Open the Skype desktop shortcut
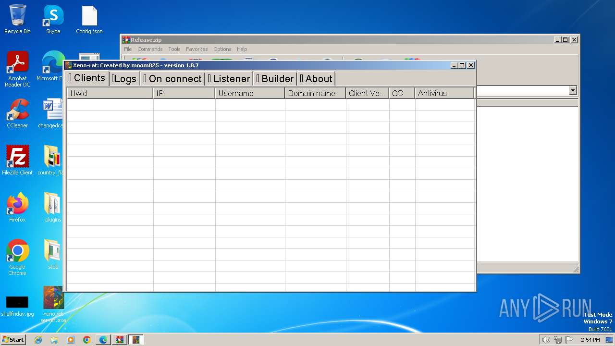The height and width of the screenshot is (346, 615). (x=53, y=20)
